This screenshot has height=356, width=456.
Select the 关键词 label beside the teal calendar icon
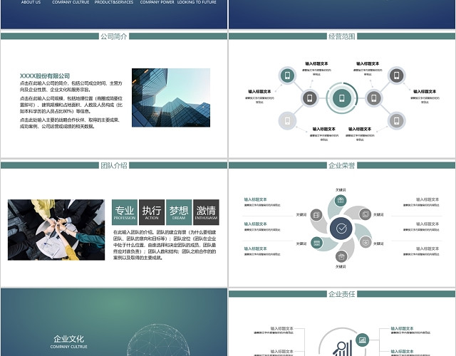[x=301, y=244]
